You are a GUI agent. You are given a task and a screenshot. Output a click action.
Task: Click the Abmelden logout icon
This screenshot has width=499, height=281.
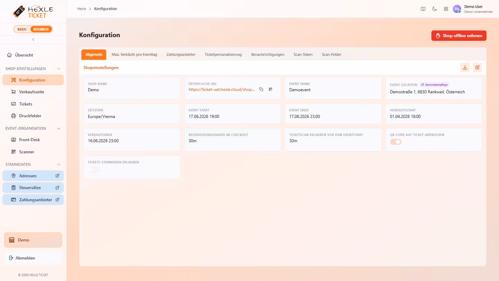(x=11, y=258)
